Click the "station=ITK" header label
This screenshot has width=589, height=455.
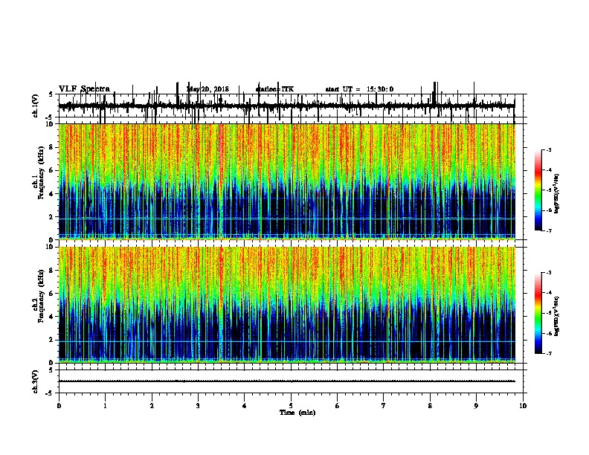click(x=274, y=89)
